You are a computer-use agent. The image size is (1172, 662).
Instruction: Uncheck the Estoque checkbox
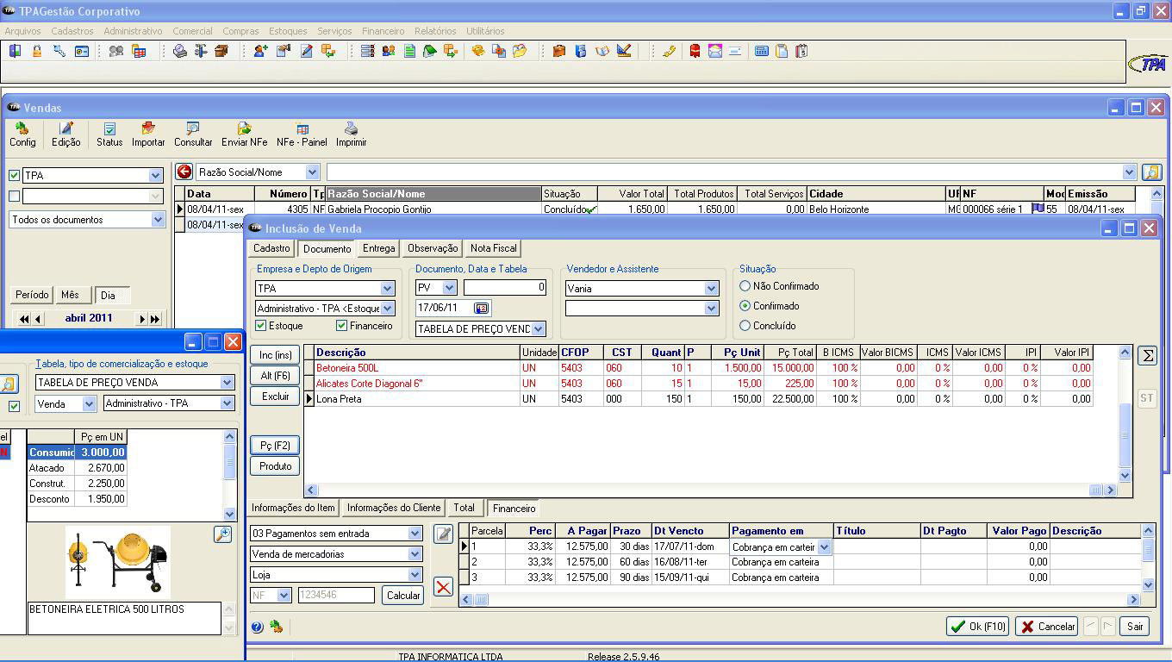[x=261, y=326]
